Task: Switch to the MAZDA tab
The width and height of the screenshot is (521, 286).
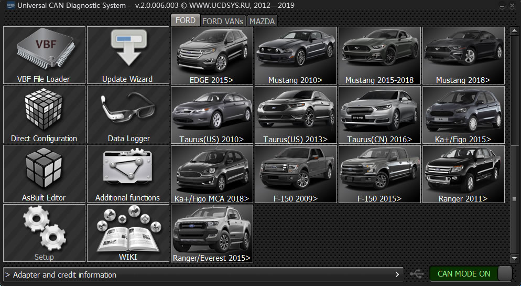Action: (262, 21)
